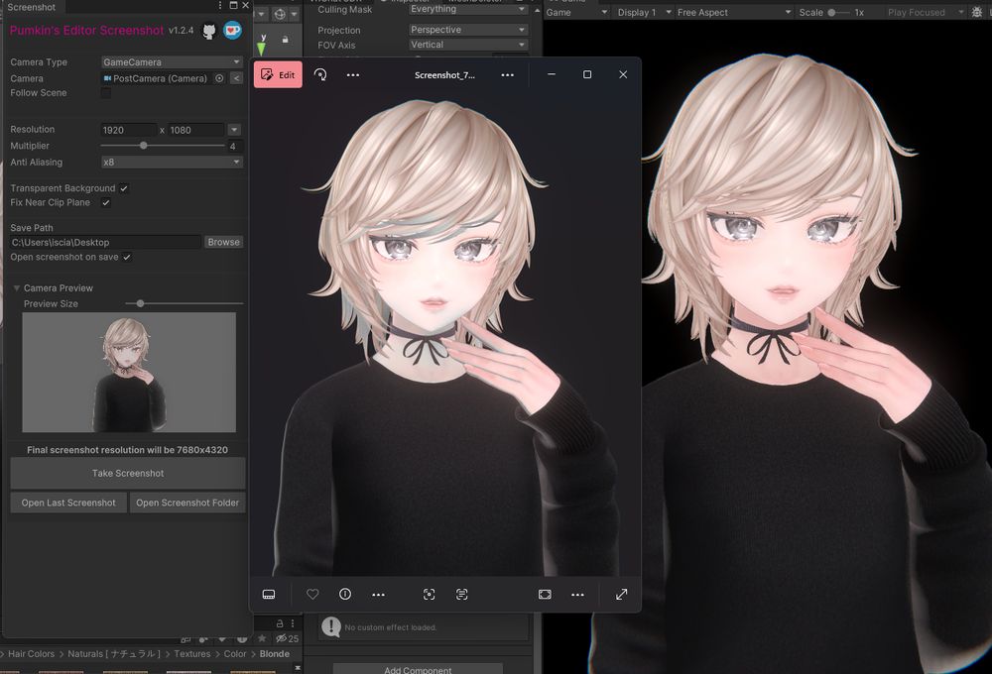Show file info with the info icon
The image size is (992, 674).
point(345,594)
